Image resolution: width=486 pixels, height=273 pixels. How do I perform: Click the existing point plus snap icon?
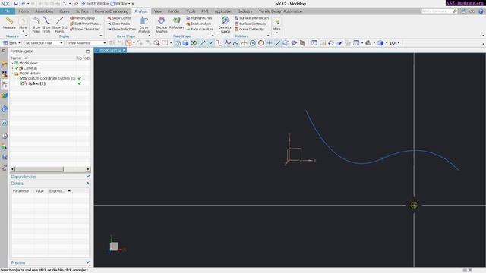270,43
